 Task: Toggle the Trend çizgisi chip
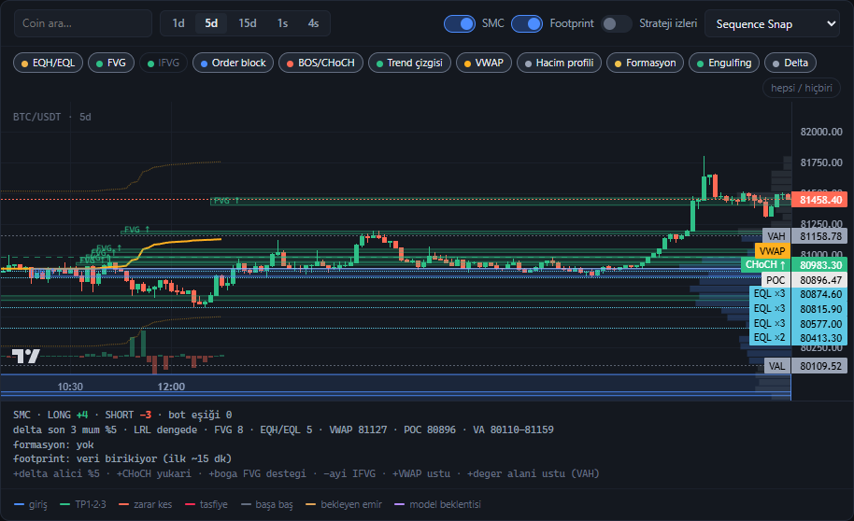click(409, 63)
